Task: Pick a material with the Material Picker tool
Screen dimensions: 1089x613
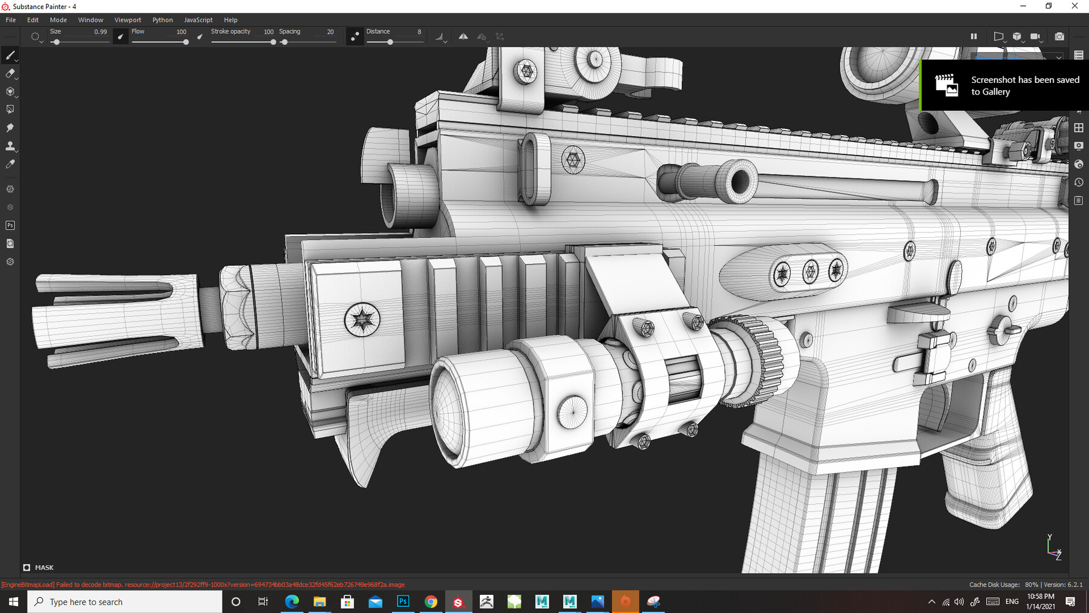Action: (10, 163)
